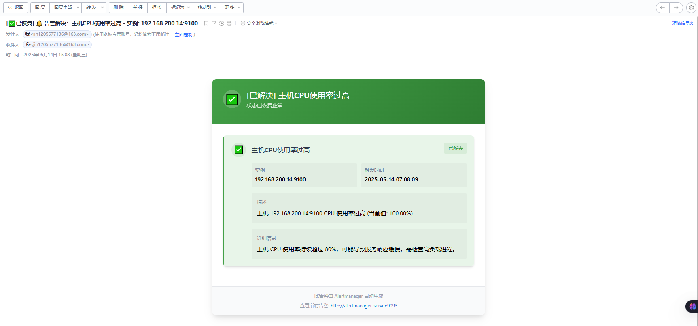Open the alertmanager-server:9093 link
Viewport: 698px width, 326px height.
point(364,306)
